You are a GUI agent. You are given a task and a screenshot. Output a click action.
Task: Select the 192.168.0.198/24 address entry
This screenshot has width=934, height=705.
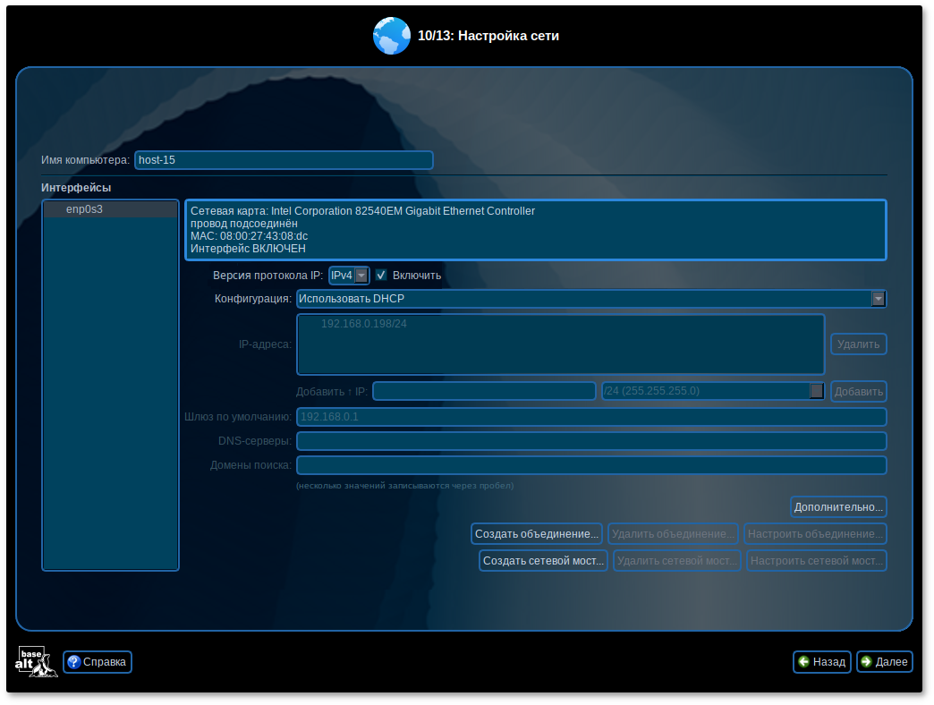pyautogui.click(x=364, y=324)
